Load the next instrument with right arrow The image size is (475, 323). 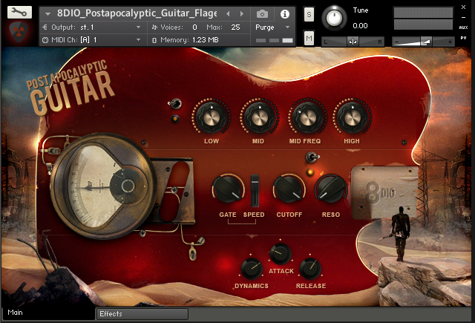242,13
